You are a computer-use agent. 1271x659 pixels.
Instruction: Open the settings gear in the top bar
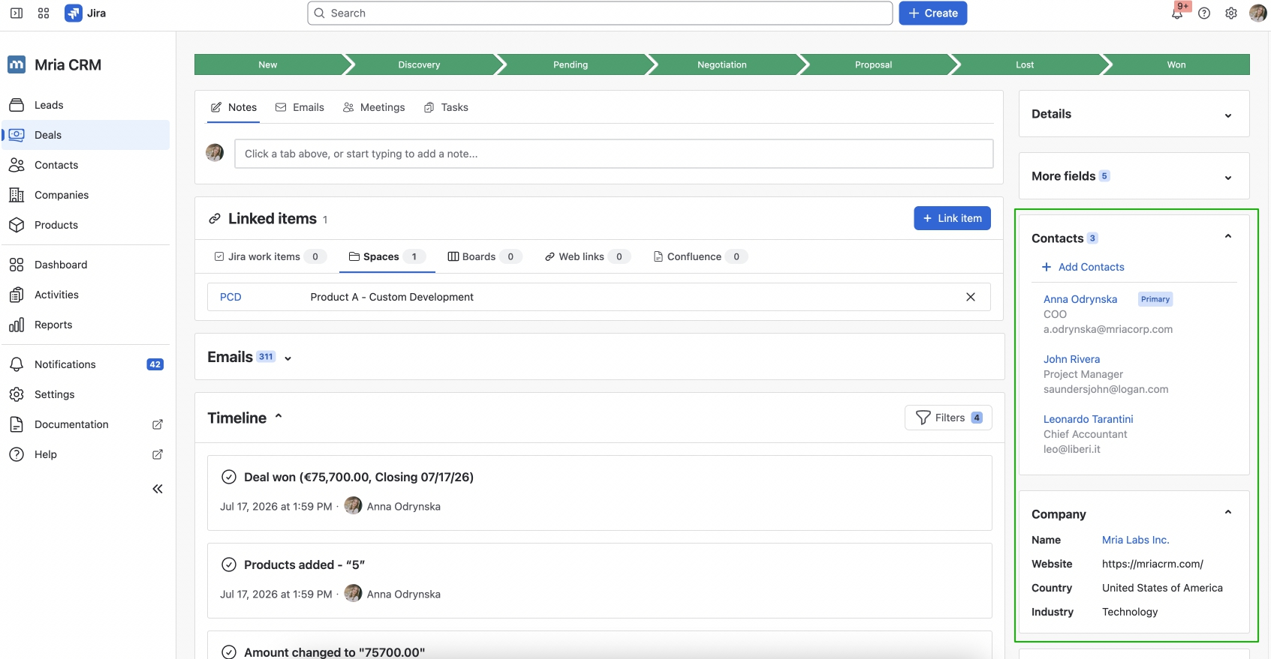pyautogui.click(x=1231, y=13)
